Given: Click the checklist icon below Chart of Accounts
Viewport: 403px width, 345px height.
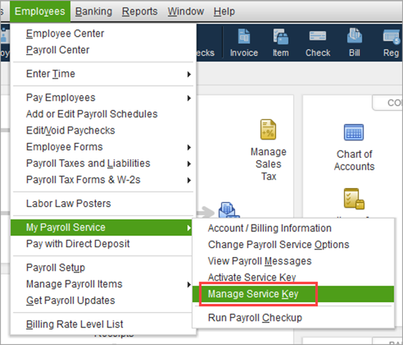Looking at the screenshot, I should coord(354,198).
